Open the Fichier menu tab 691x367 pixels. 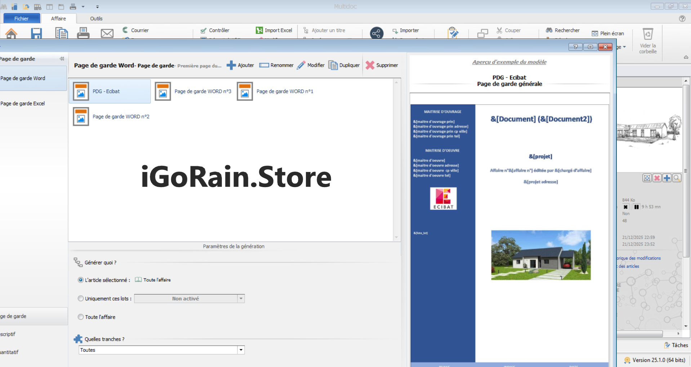21,19
